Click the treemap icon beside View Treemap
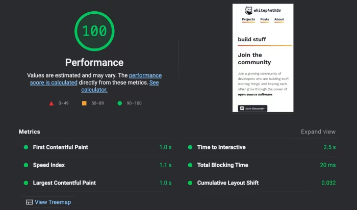 coord(30,202)
